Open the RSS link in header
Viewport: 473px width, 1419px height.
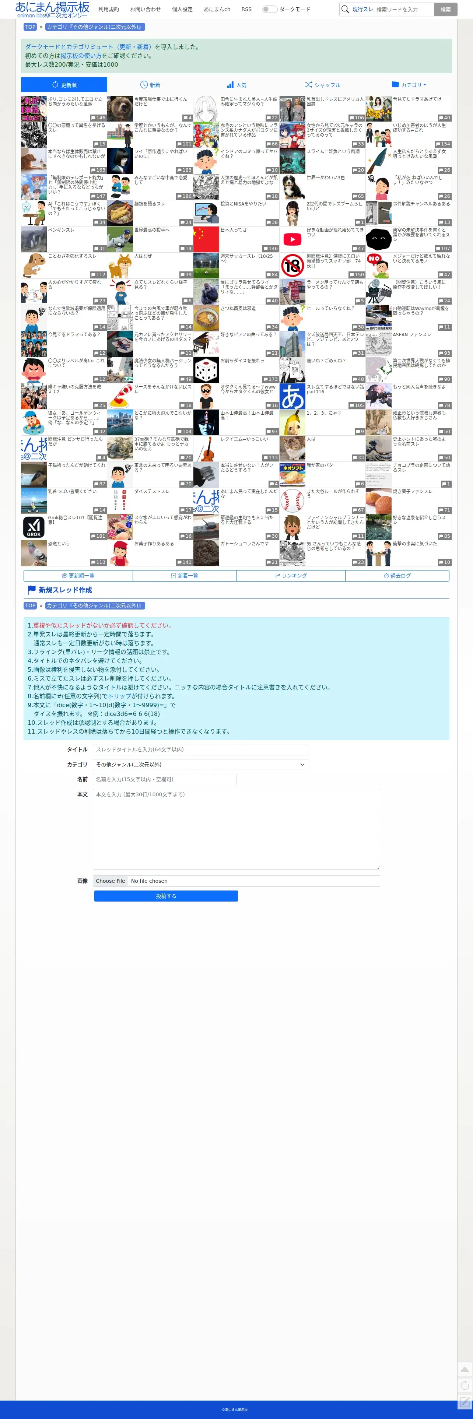click(246, 9)
